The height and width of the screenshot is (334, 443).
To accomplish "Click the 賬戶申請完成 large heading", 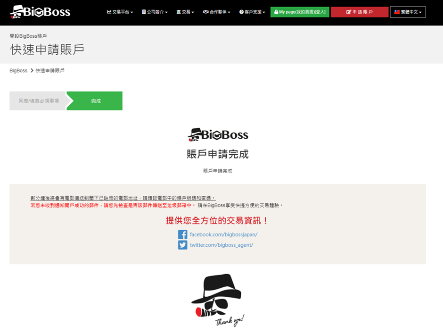I will [x=218, y=154].
